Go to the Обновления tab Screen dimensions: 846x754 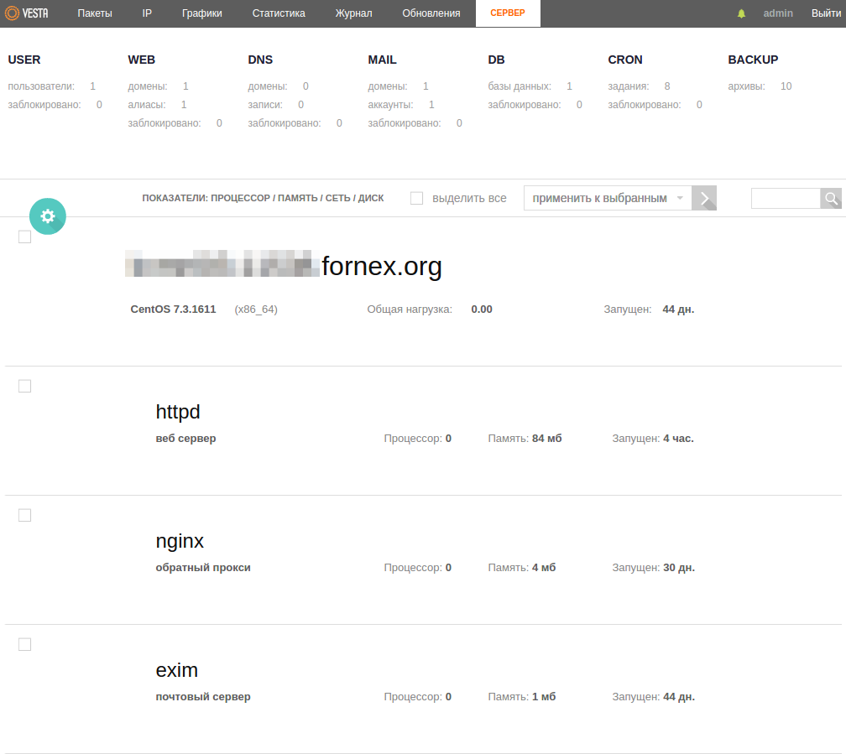(431, 13)
